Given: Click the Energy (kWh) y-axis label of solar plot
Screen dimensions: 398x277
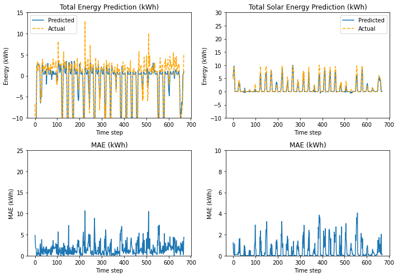Looking at the screenshot, I should pyautogui.click(x=205, y=66).
